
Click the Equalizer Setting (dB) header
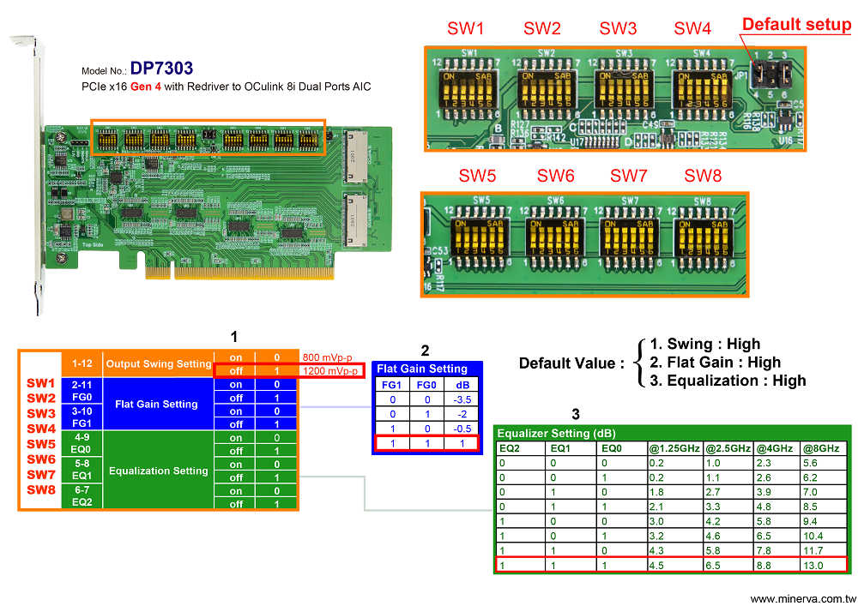[557, 434]
